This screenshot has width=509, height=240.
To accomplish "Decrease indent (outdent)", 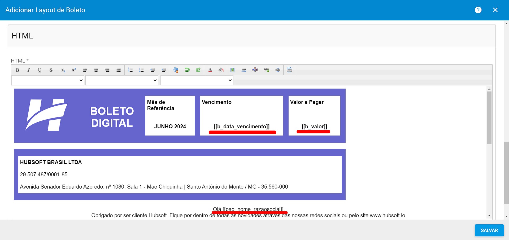I will [153, 70].
